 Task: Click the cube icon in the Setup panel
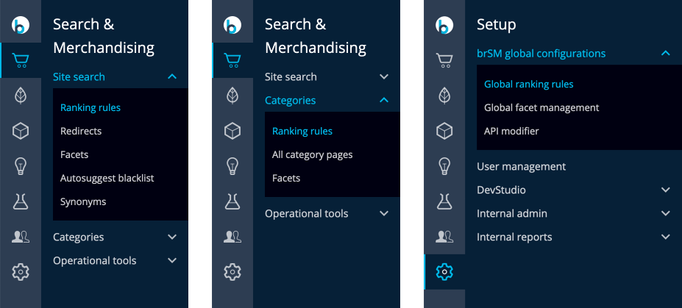pos(444,131)
